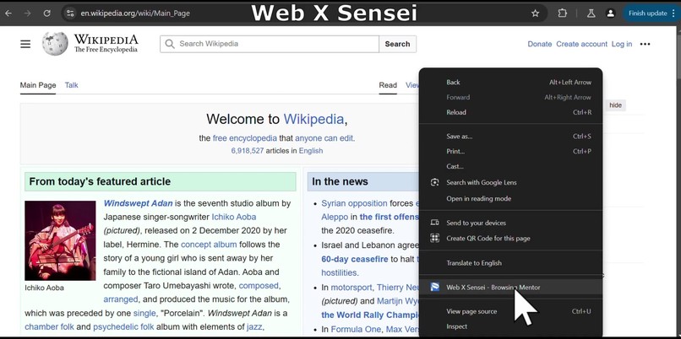681x339 pixels.
Task: Open the Wikipedia link in welcome heading
Action: (x=313, y=119)
